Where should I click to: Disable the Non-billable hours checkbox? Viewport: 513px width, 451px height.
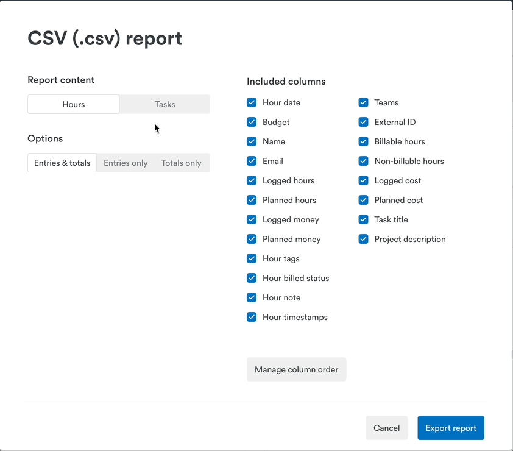click(364, 161)
